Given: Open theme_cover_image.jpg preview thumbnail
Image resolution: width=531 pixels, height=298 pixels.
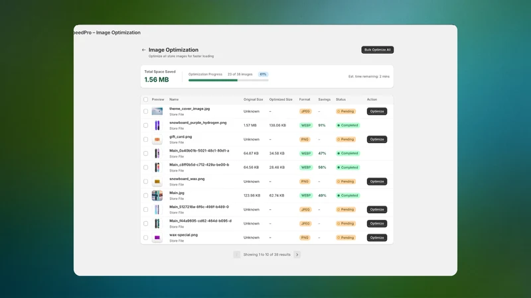Looking at the screenshot, I should [x=157, y=111].
